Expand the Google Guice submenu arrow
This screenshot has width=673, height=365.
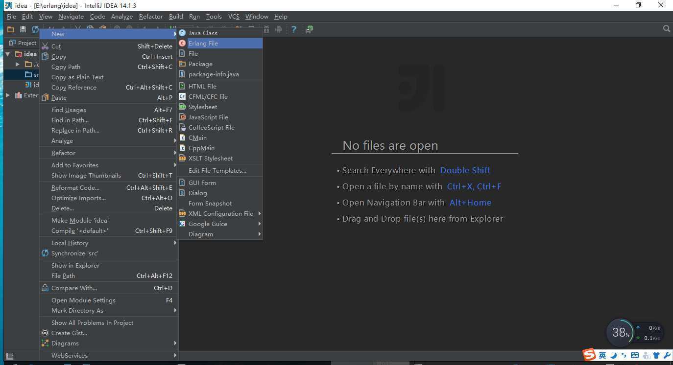pyautogui.click(x=260, y=224)
